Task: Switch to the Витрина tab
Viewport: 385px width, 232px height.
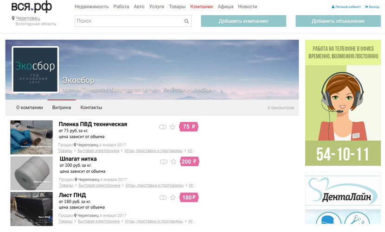Action: (x=62, y=107)
